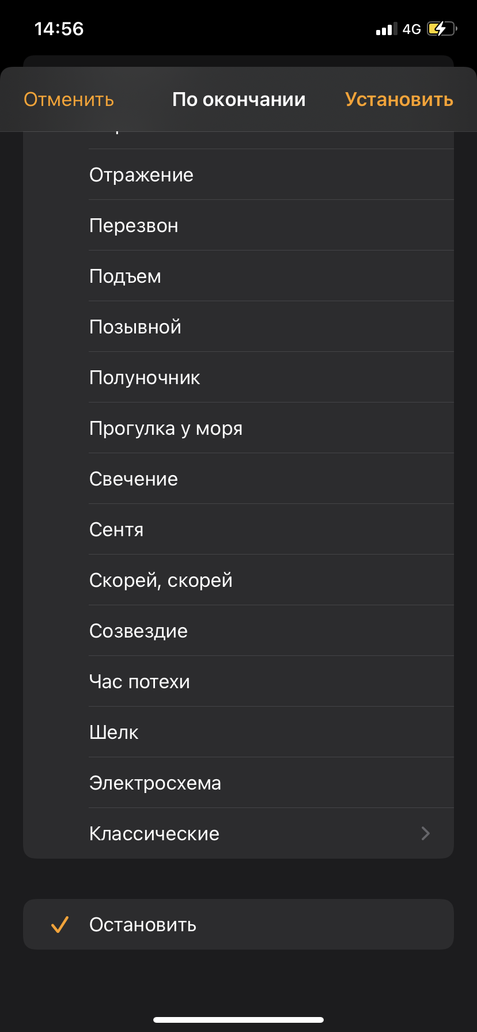The image size is (477, 1032).
Task: Select the Электросхема sound entry
Action: click(x=238, y=783)
